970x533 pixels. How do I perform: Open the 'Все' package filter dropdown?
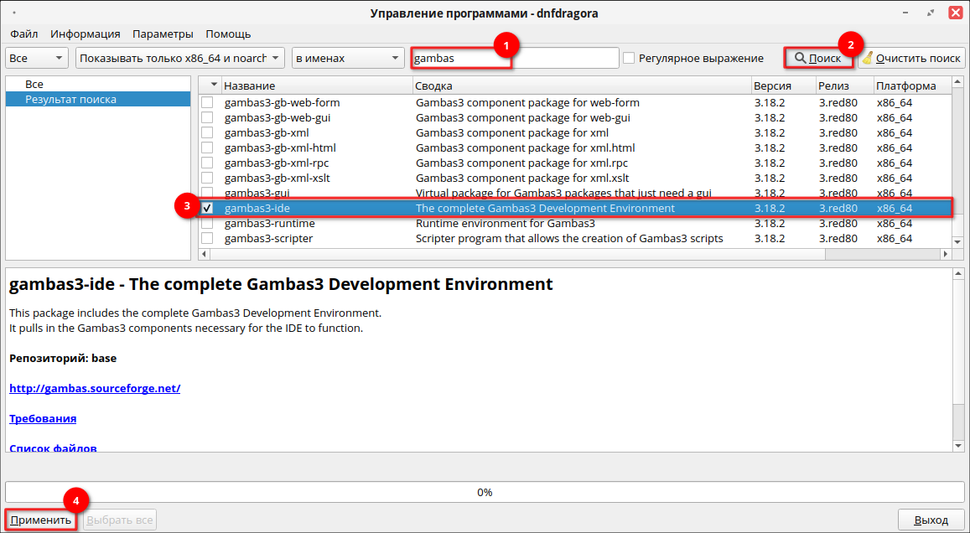coord(37,58)
